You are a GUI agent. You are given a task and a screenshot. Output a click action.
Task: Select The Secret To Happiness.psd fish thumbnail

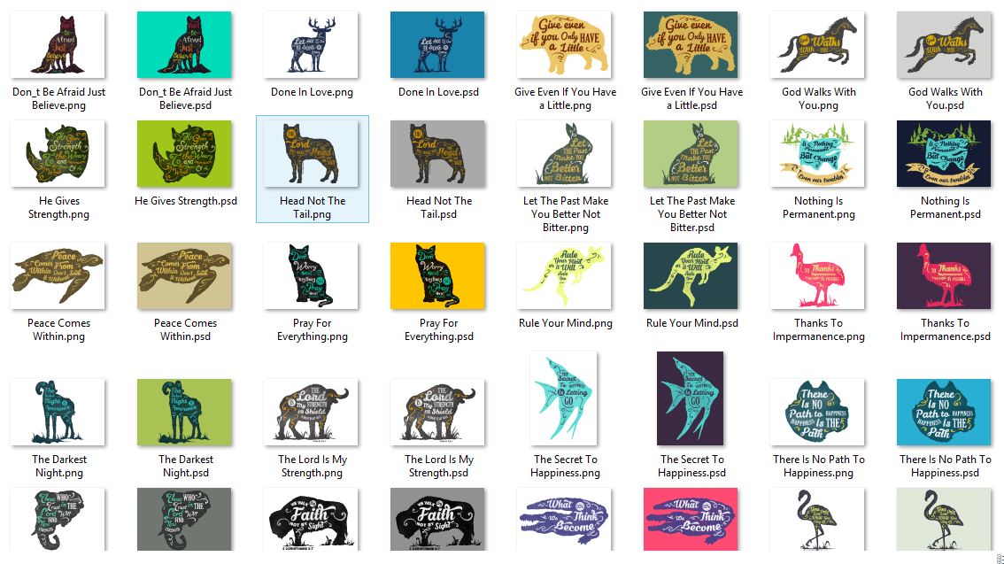pos(691,398)
